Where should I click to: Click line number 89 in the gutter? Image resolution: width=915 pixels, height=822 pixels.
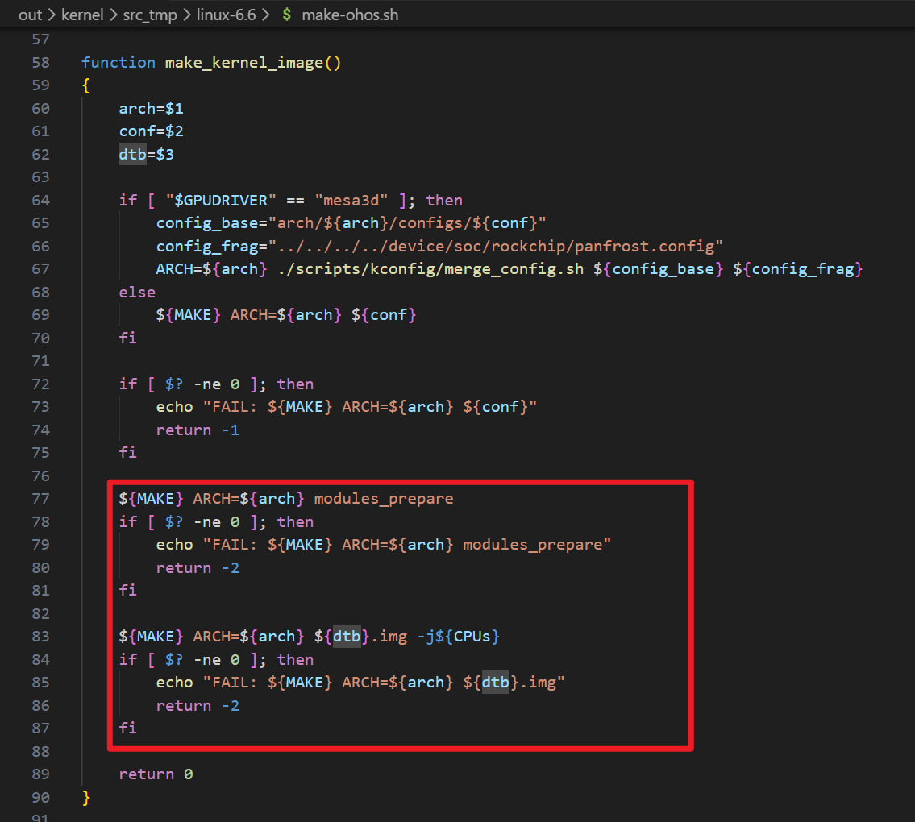pos(40,774)
